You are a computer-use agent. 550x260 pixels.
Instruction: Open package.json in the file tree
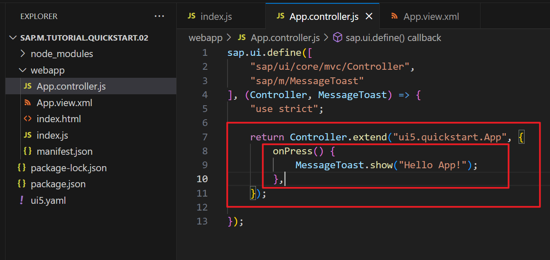[58, 184]
